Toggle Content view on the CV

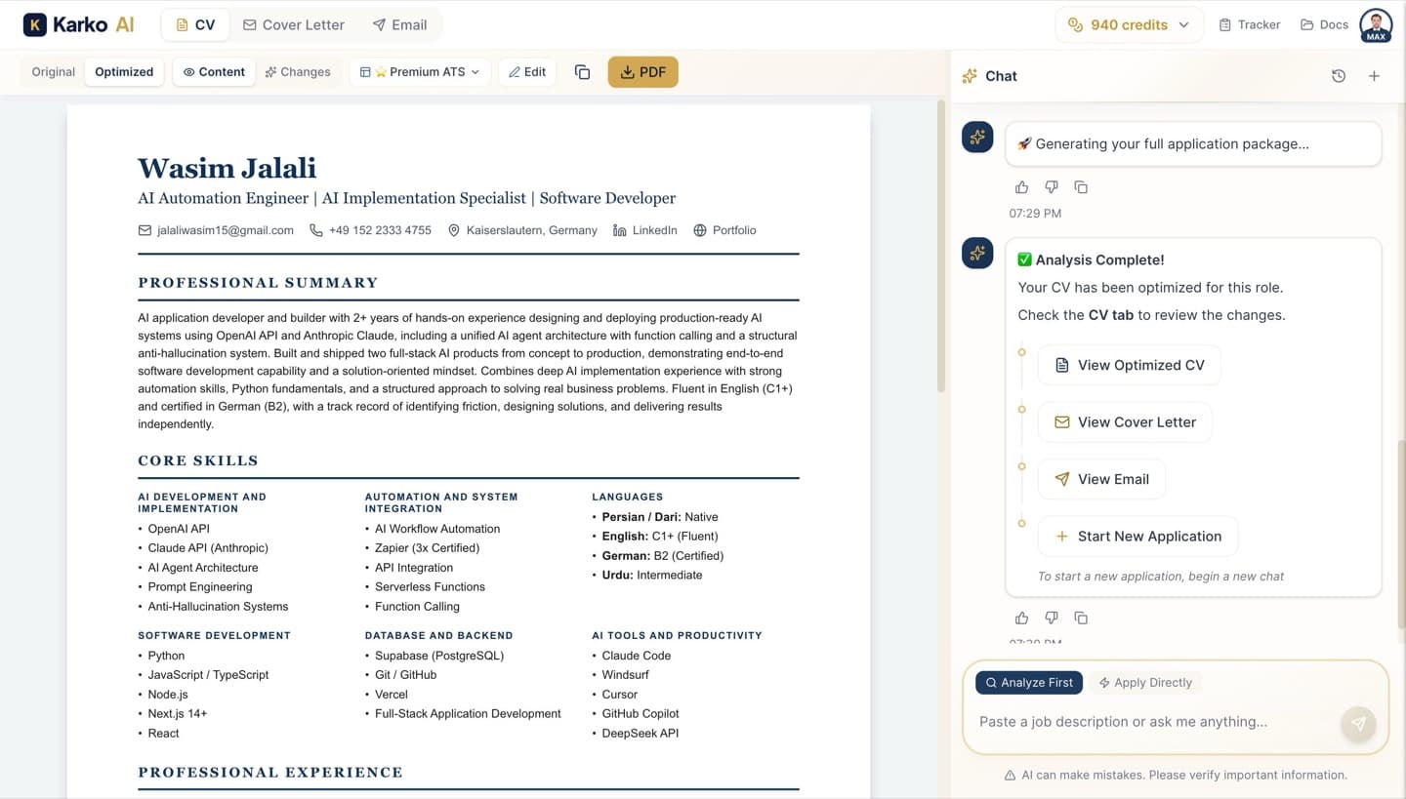pyautogui.click(x=213, y=71)
